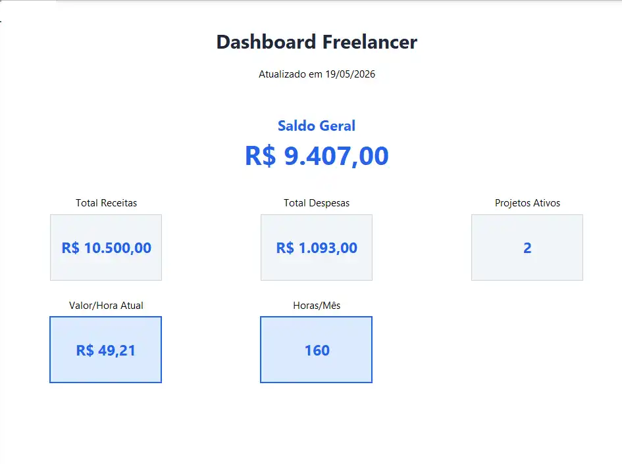Image resolution: width=622 pixels, height=464 pixels.
Task: Click the Valor/Hora Atual label
Action: [106, 306]
